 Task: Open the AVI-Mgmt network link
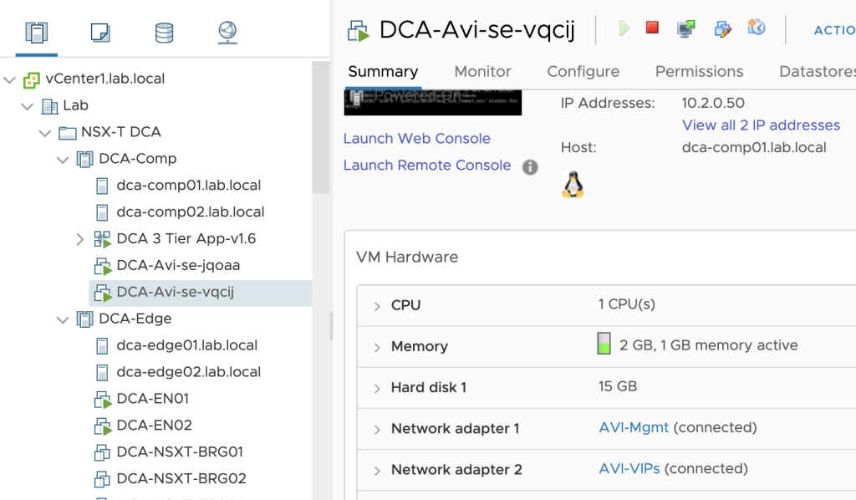[634, 427]
